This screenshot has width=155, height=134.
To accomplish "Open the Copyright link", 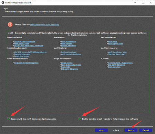I will 65,67.
